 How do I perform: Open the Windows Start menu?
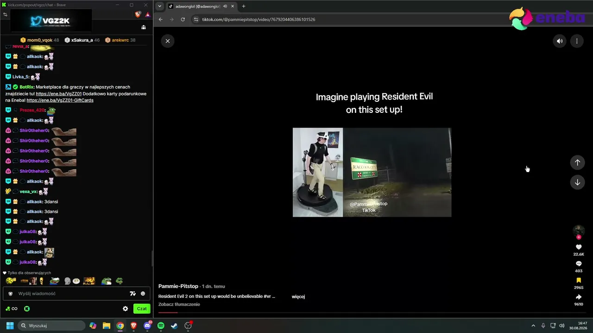(x=10, y=326)
